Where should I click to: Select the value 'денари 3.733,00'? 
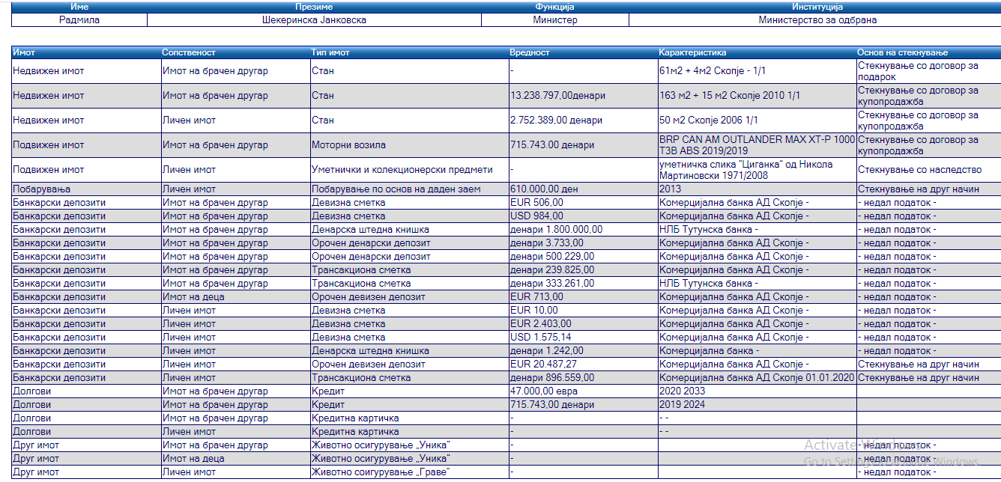click(x=546, y=243)
